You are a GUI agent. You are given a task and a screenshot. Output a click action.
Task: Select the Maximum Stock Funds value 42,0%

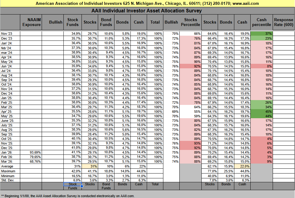point(72,171)
